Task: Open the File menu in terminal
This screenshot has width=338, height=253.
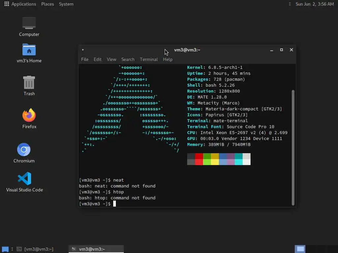Action: pyautogui.click(x=85, y=59)
